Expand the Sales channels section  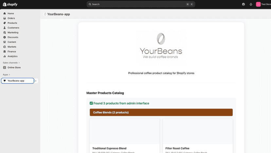pos(11,63)
